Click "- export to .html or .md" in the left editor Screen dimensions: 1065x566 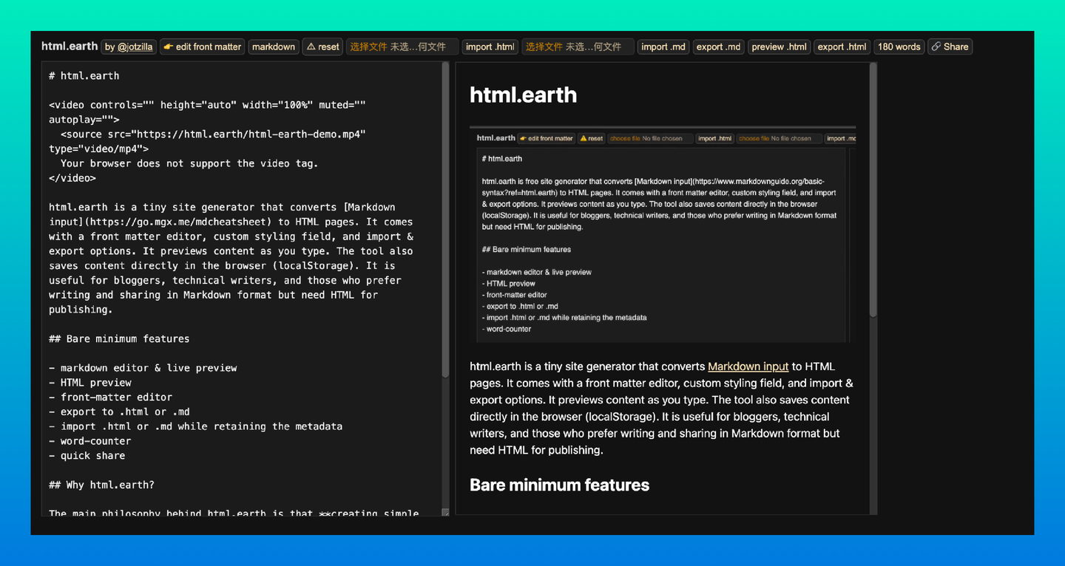(x=120, y=412)
